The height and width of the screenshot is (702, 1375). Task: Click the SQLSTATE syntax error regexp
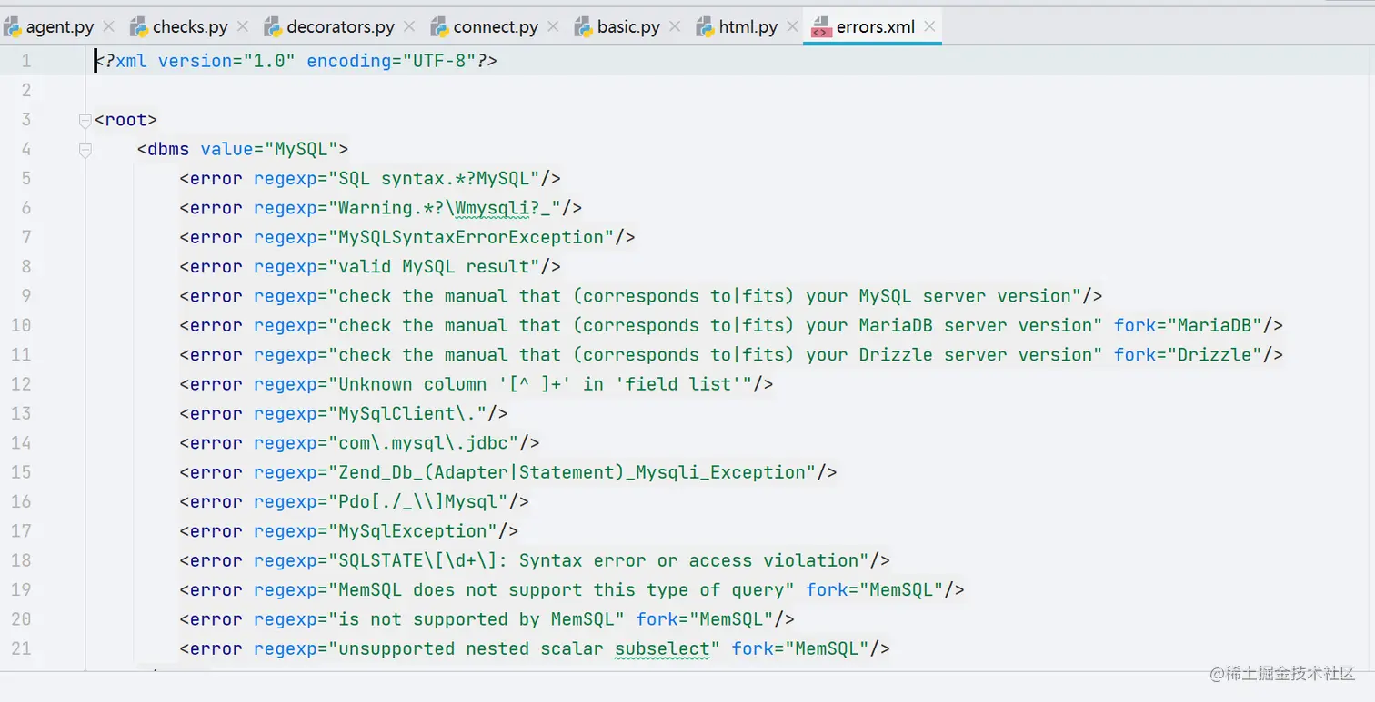click(598, 560)
